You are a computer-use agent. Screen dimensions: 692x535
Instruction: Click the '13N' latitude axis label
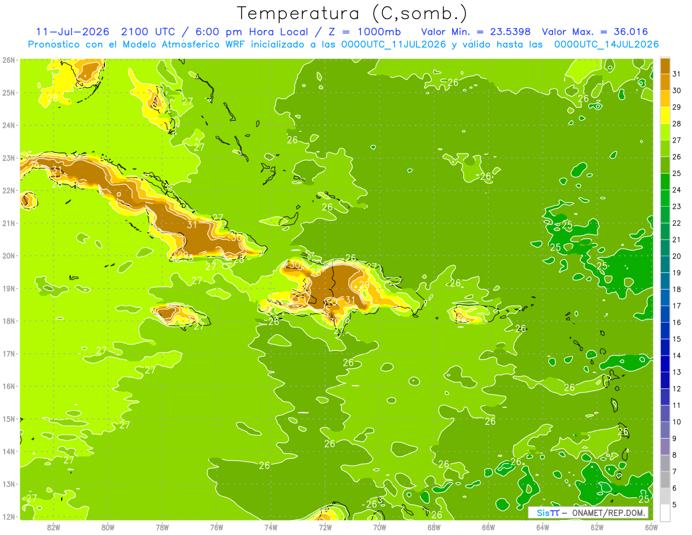pyautogui.click(x=9, y=484)
